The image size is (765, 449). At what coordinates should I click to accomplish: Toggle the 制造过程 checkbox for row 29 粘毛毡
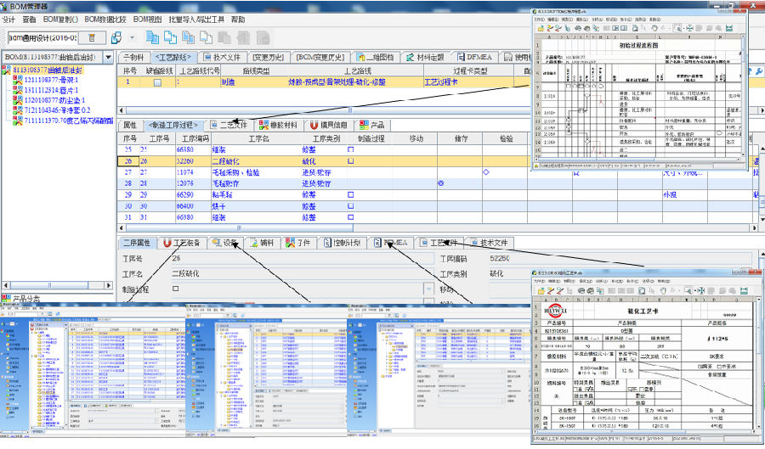[351, 194]
